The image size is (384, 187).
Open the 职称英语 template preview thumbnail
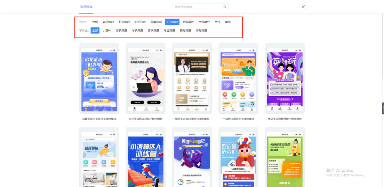tap(99, 157)
